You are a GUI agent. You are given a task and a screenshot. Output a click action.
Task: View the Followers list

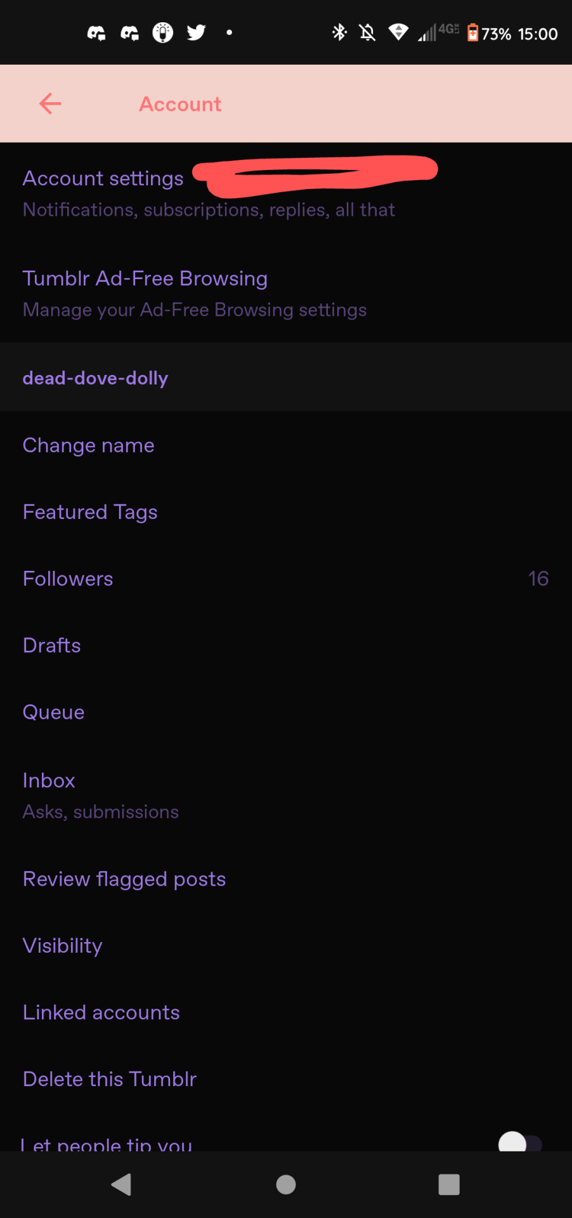(286, 579)
